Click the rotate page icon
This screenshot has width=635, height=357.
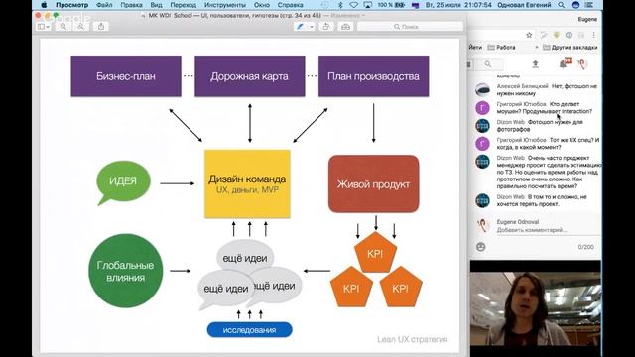coord(326,27)
